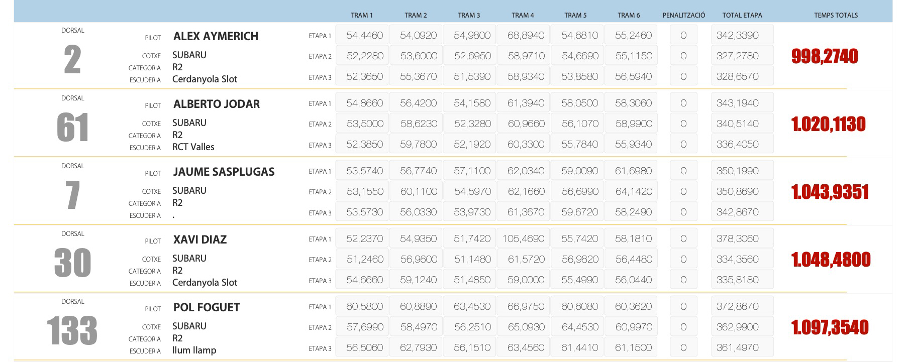Click Jaume Sasplugas's Etapa 3 Tram 5 field
This screenshot has width=906, height=362.
(579, 212)
